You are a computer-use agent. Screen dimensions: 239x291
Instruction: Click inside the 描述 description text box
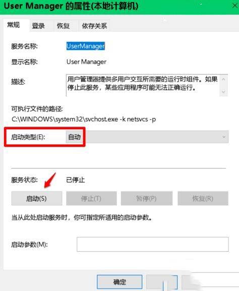tap(143, 85)
